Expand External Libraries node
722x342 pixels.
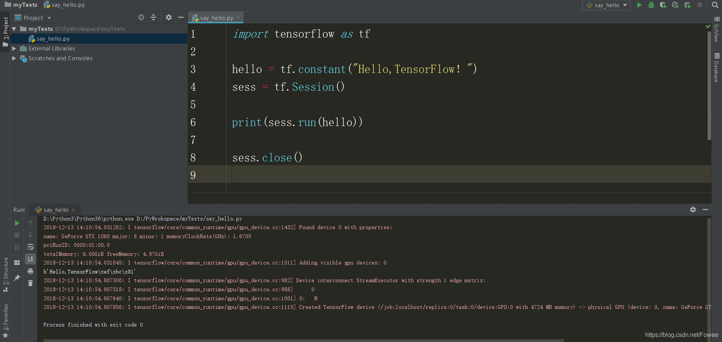tap(14, 49)
